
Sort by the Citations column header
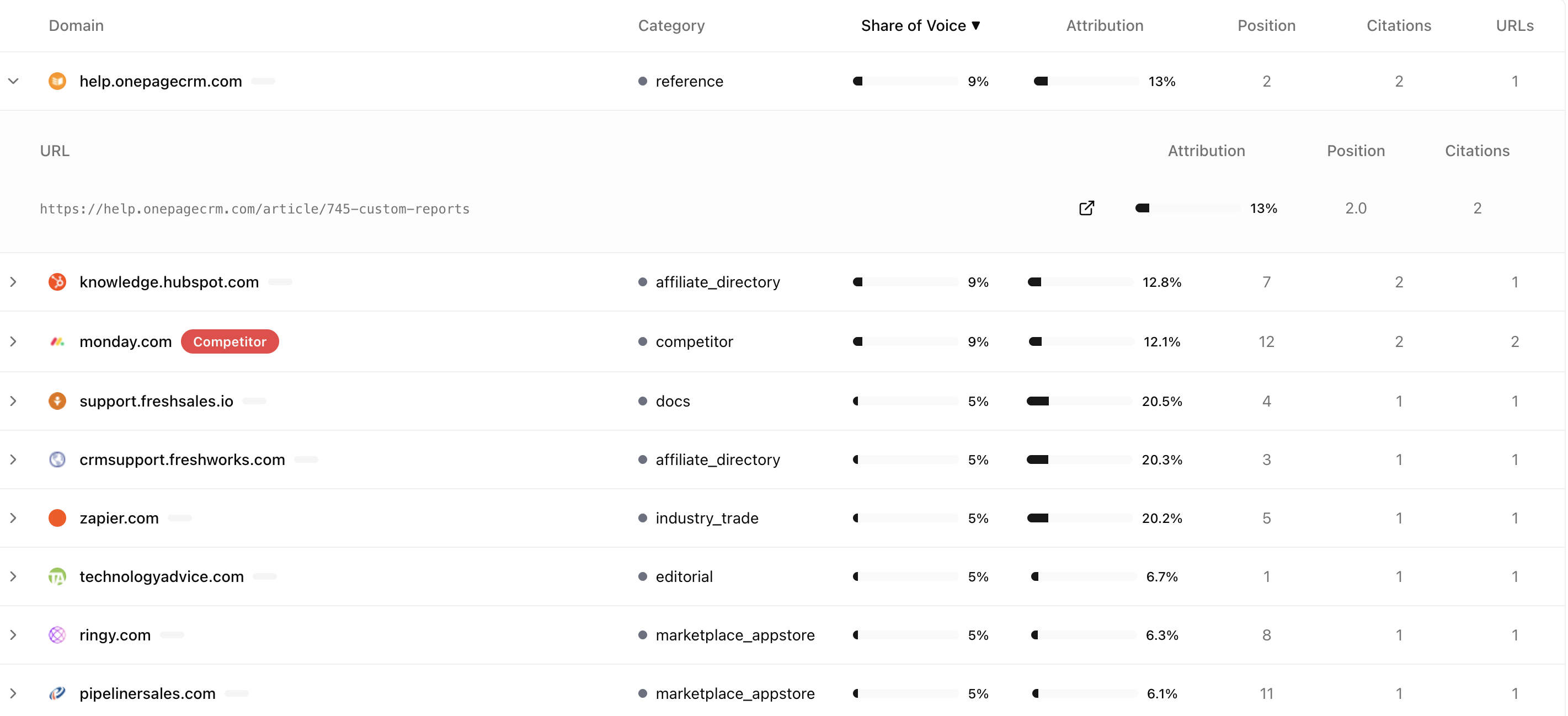pyautogui.click(x=1399, y=25)
